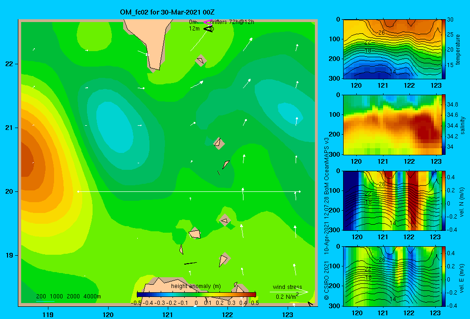470x319 pixels.
Task: Click the black 12m drifter arrow symbol
Action: (208, 29)
